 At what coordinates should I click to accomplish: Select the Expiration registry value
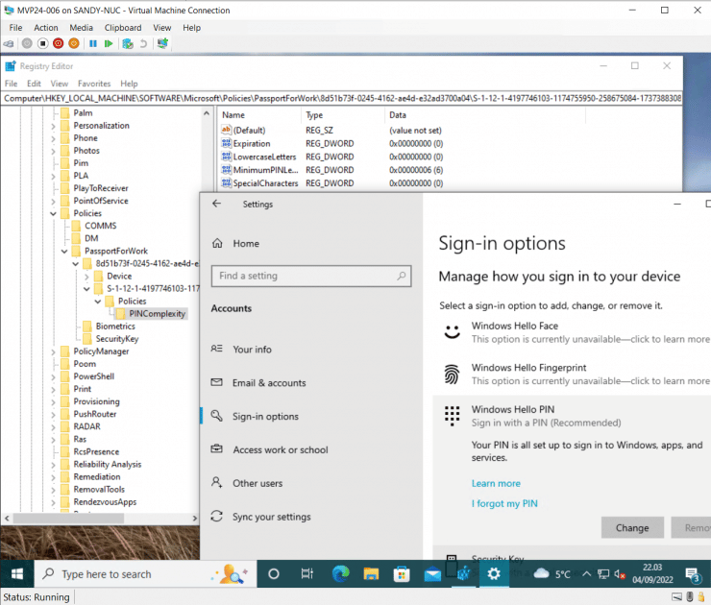[252, 144]
